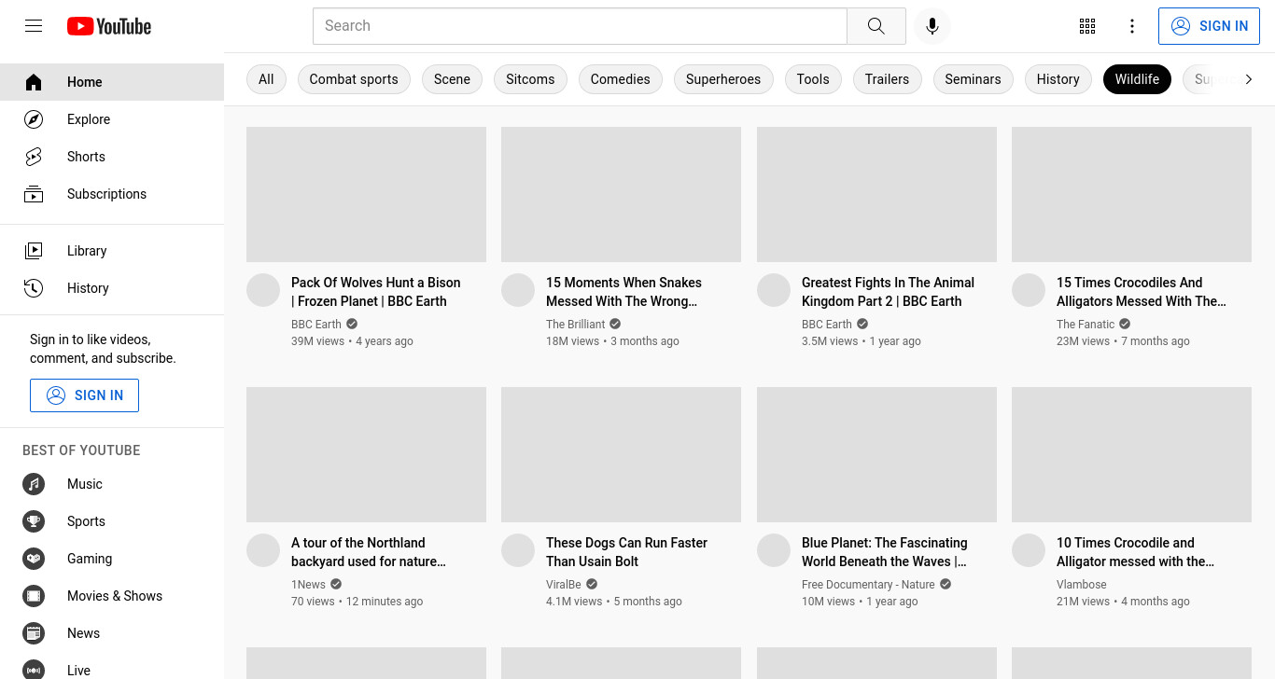Click the Music icon
Image resolution: width=1275 pixels, height=679 pixels.
pyautogui.click(x=34, y=484)
